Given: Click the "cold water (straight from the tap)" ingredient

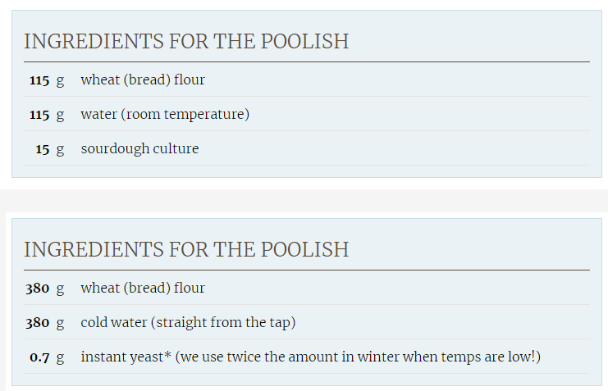Looking at the screenshot, I should (188, 323).
